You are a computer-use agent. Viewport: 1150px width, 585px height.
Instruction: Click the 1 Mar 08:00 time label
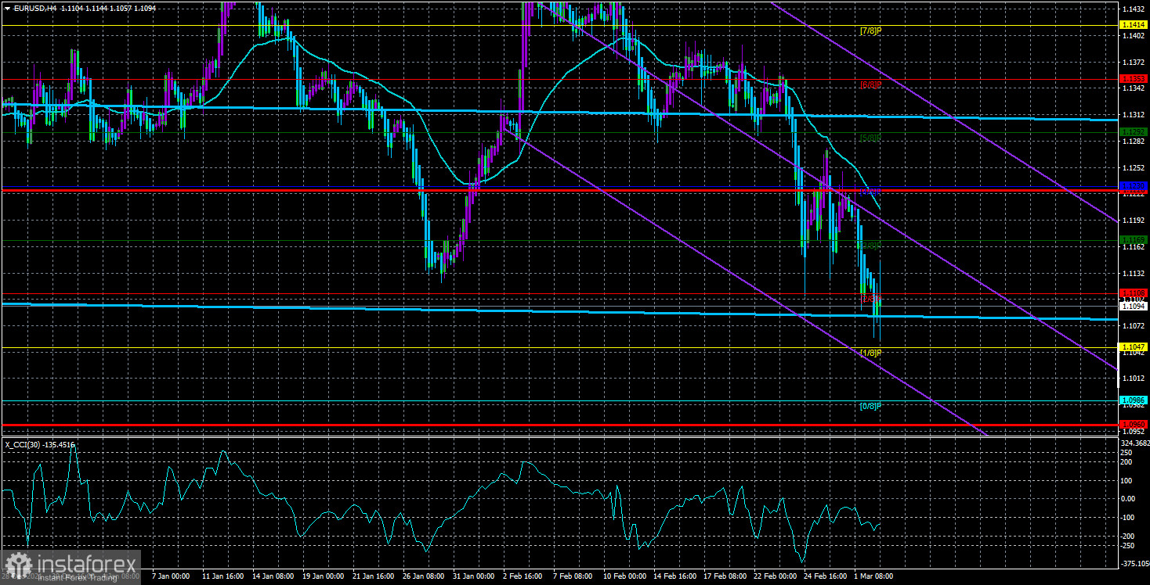tap(873, 576)
